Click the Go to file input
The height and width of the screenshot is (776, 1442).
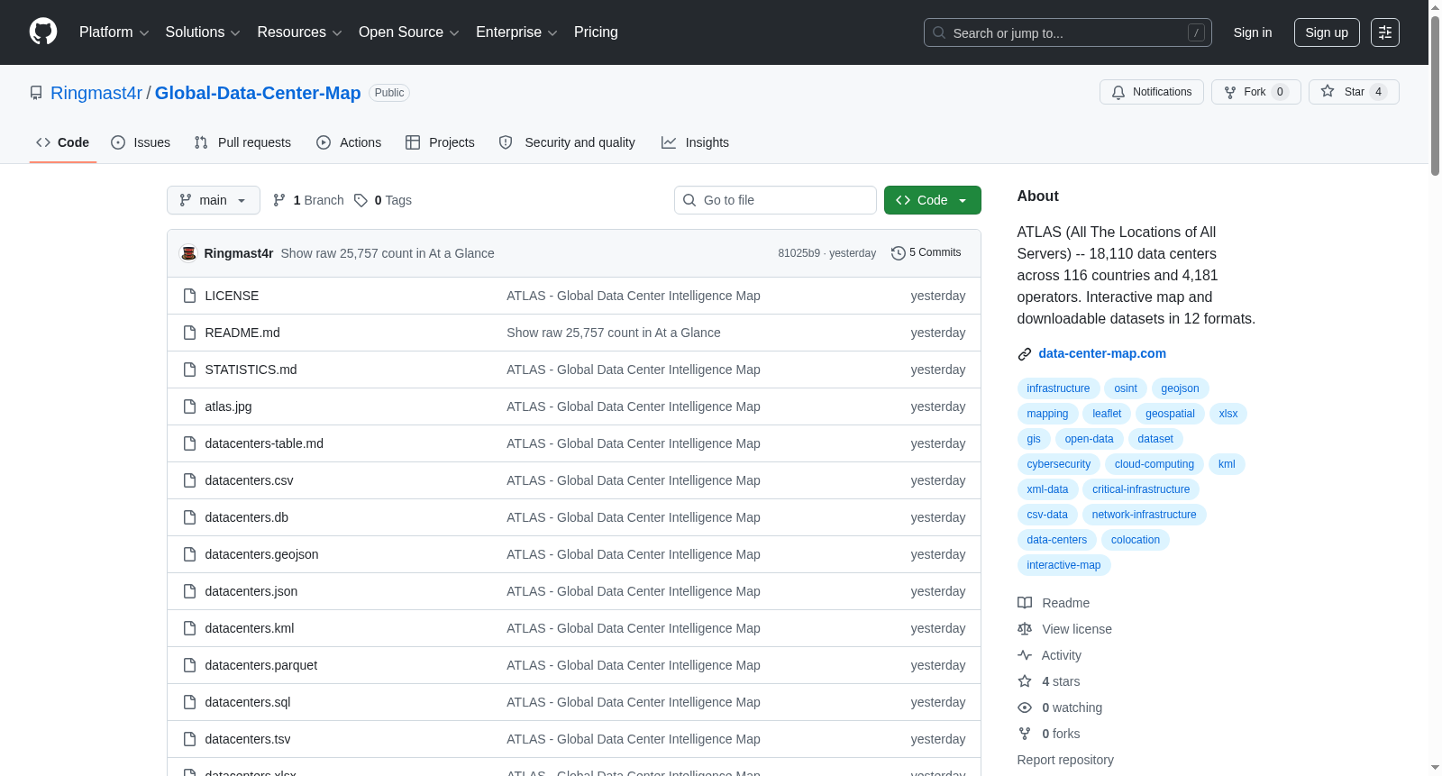tap(775, 200)
